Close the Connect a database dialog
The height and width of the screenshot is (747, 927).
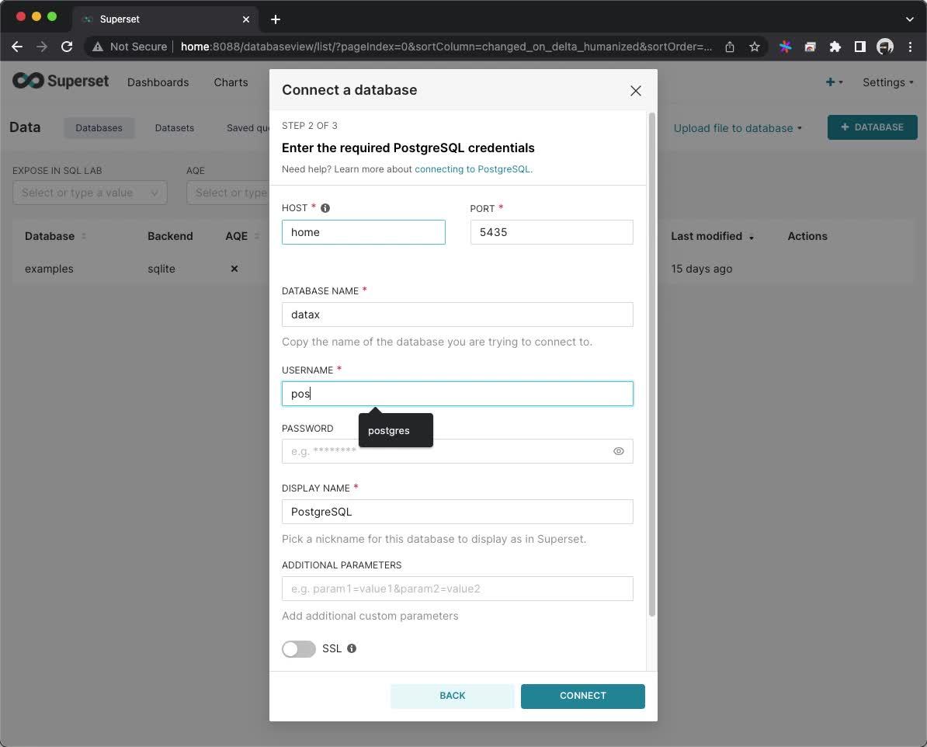tap(636, 91)
